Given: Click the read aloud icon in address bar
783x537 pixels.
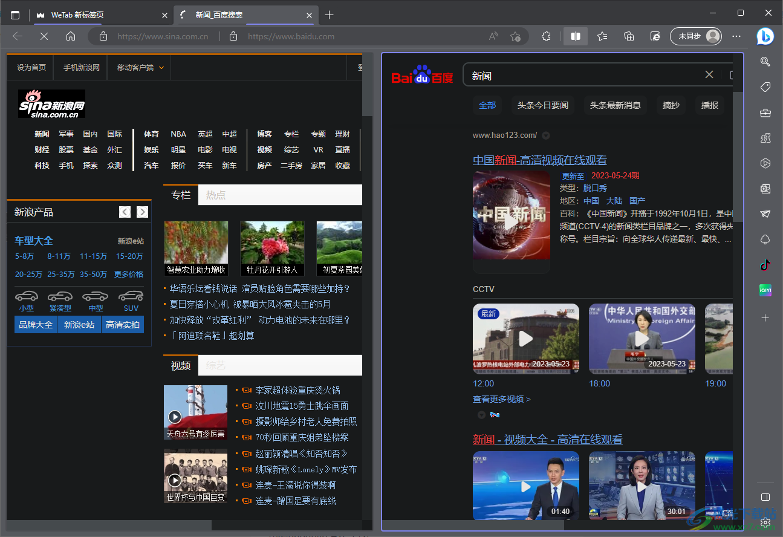Looking at the screenshot, I should [x=494, y=36].
